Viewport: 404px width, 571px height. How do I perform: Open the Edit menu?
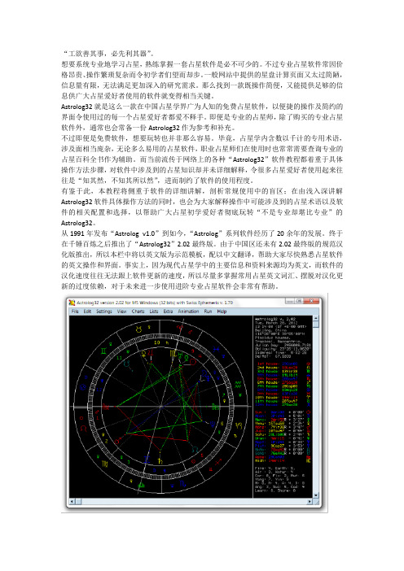pyautogui.click(x=87, y=312)
